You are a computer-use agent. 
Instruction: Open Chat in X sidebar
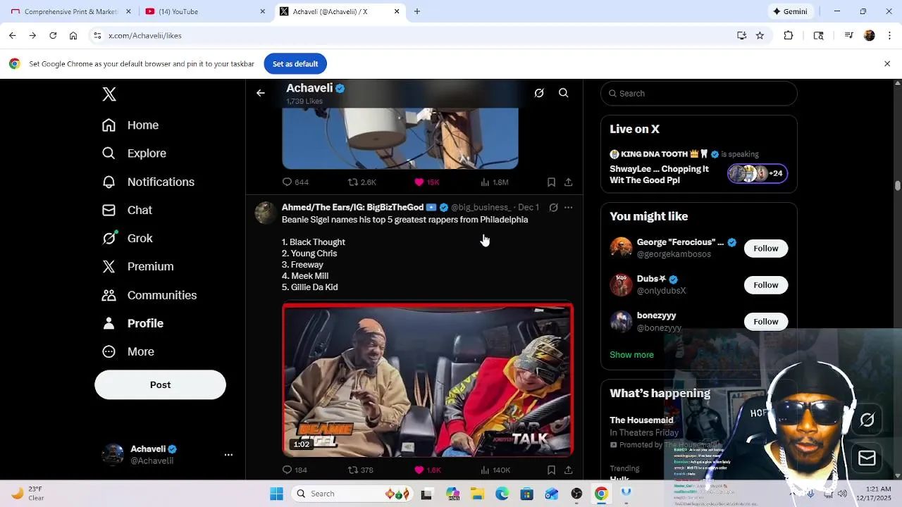pos(127,210)
